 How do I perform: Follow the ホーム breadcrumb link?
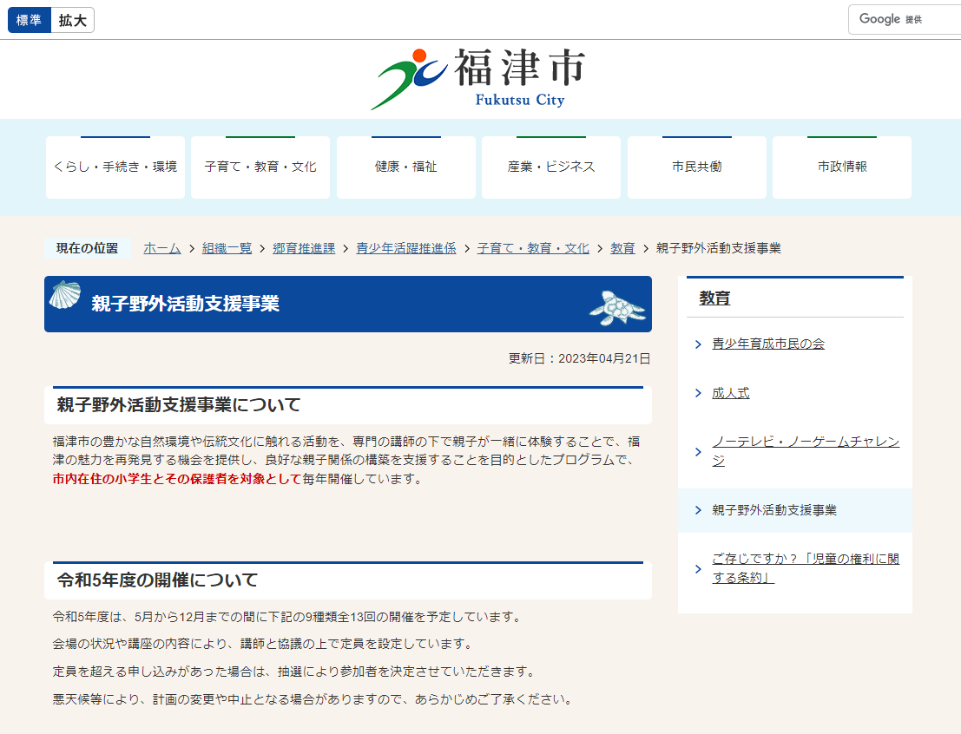click(x=162, y=248)
